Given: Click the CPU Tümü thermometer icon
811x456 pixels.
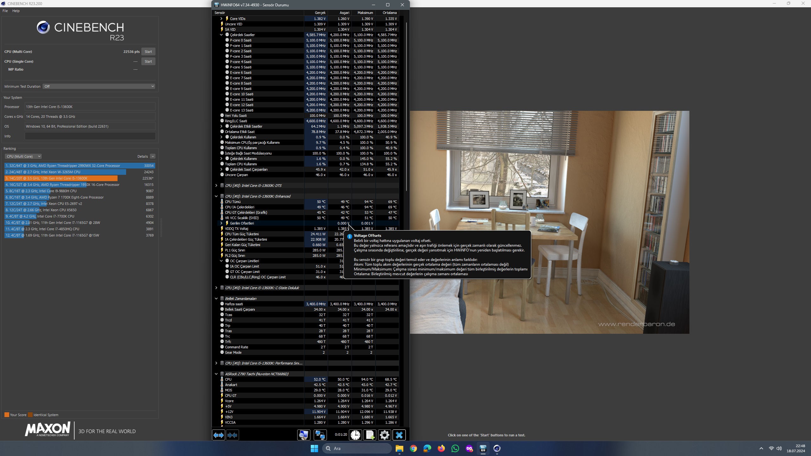Looking at the screenshot, I should click(x=222, y=202).
